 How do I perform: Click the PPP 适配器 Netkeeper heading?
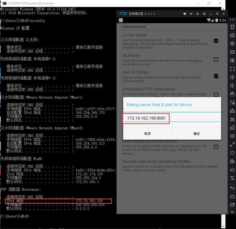click(21, 190)
